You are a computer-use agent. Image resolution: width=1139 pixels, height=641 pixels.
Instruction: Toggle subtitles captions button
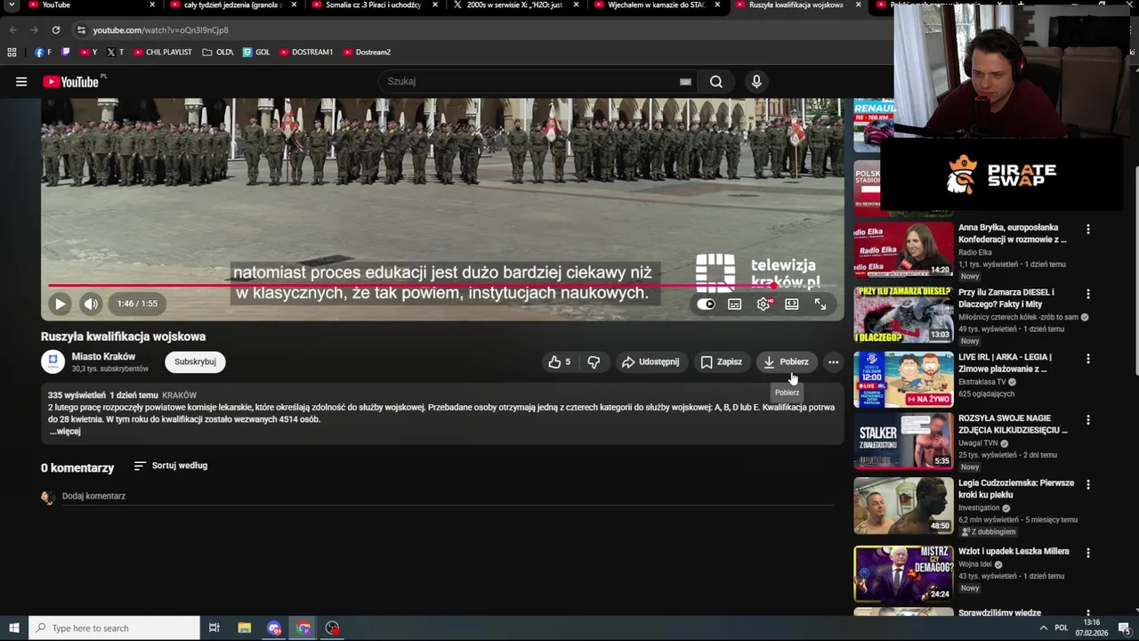point(735,304)
